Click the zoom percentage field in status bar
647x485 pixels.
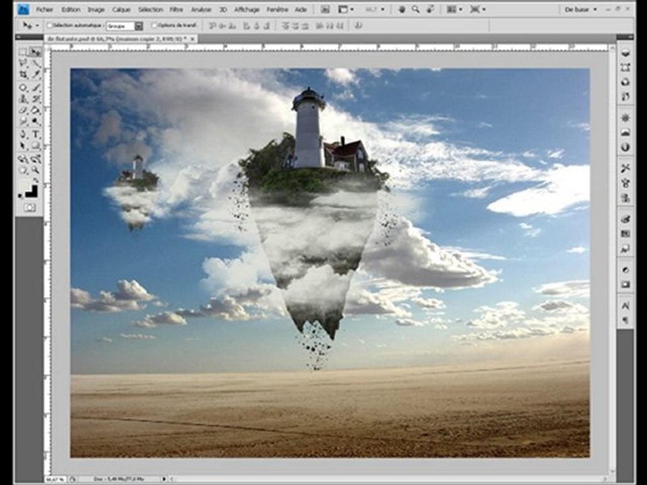click(55, 479)
